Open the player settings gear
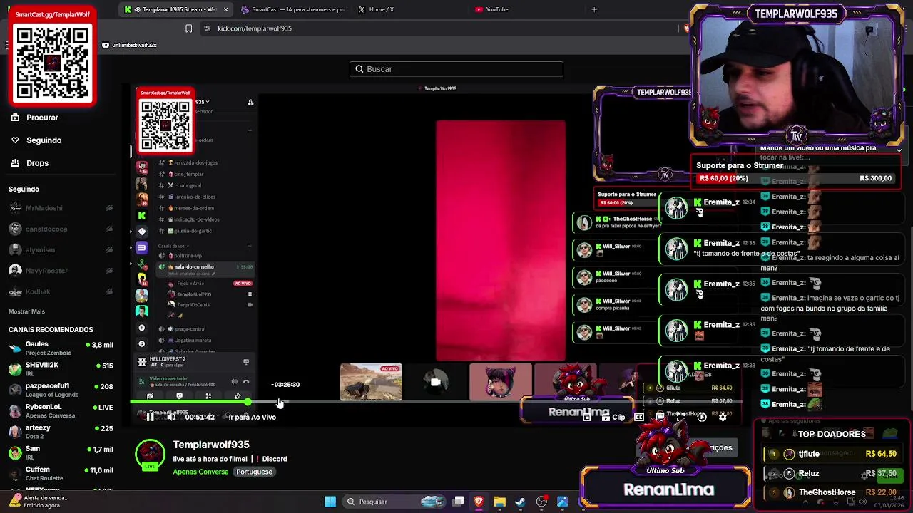The height and width of the screenshot is (513, 913). pyautogui.click(x=723, y=418)
